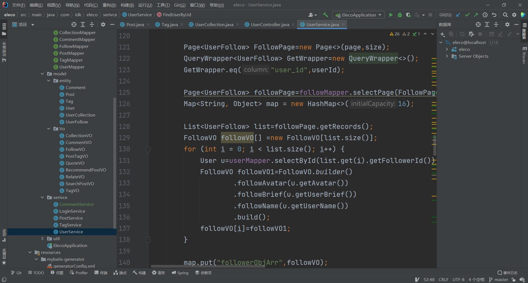Image resolution: width=528 pixels, height=283 pixels.
Task: Open TODO tool window
Action: coord(36,273)
